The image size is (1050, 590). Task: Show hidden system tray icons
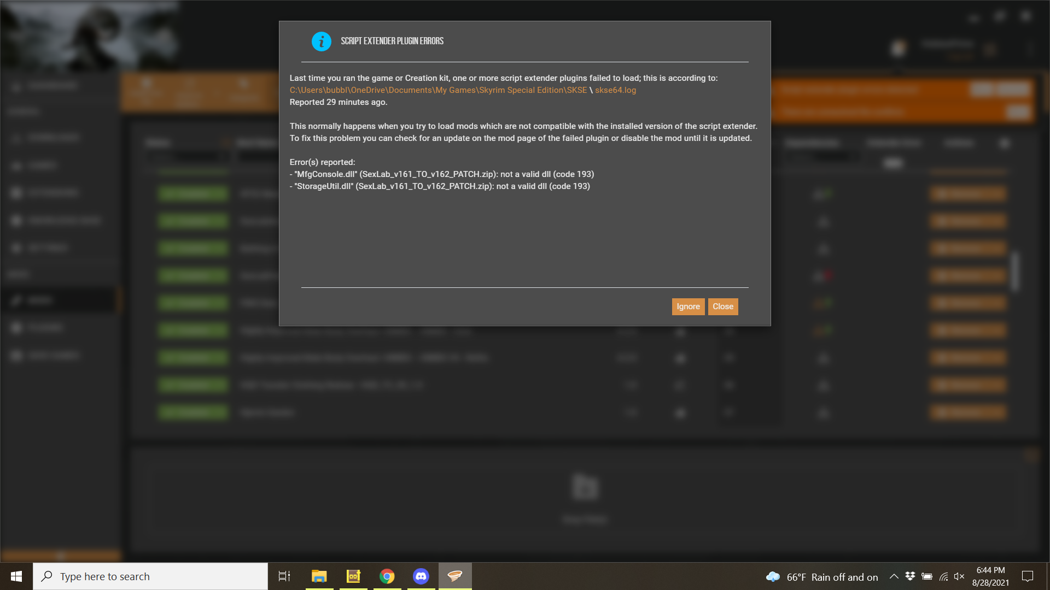click(x=894, y=576)
